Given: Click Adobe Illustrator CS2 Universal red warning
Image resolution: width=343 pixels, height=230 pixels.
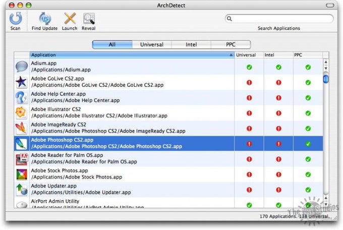Looking at the screenshot, I should click(x=249, y=113).
